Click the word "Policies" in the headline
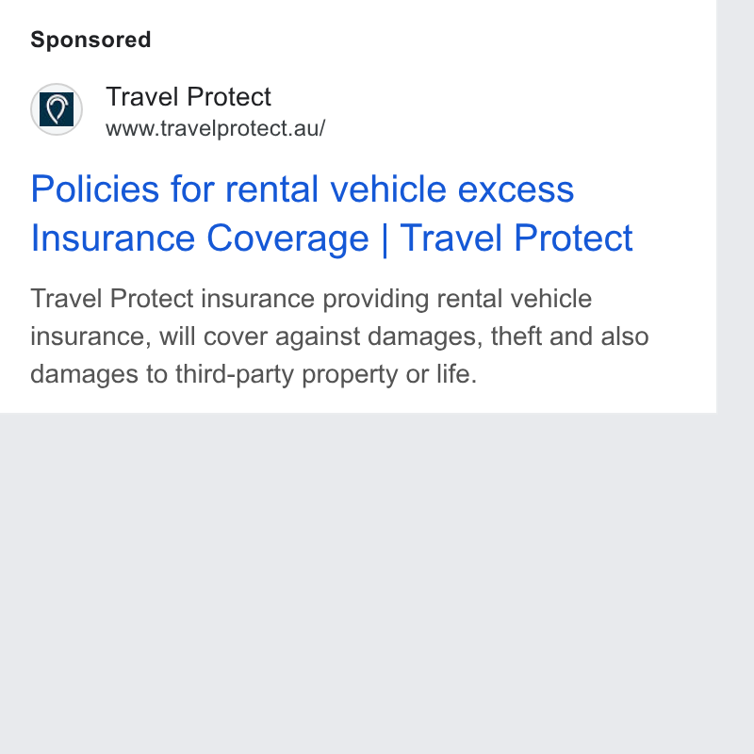Viewport: 754px width, 754px height. 95,189
